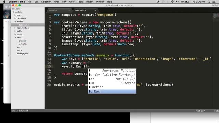Collapse the textlinks root folder
The image size is (219, 123).
coord(13,12)
